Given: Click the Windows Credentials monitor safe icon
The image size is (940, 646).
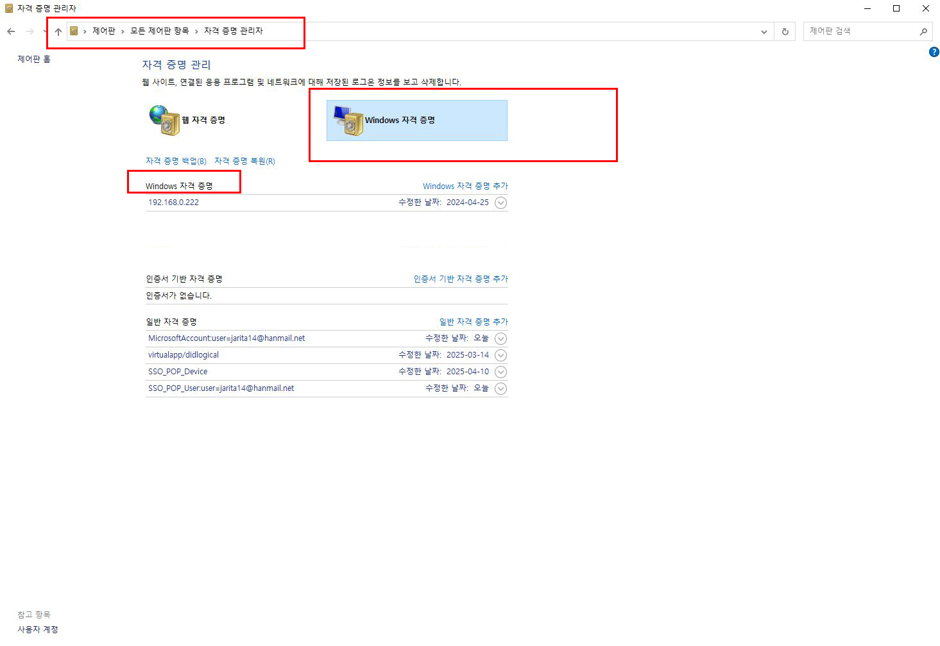Looking at the screenshot, I should [348, 120].
